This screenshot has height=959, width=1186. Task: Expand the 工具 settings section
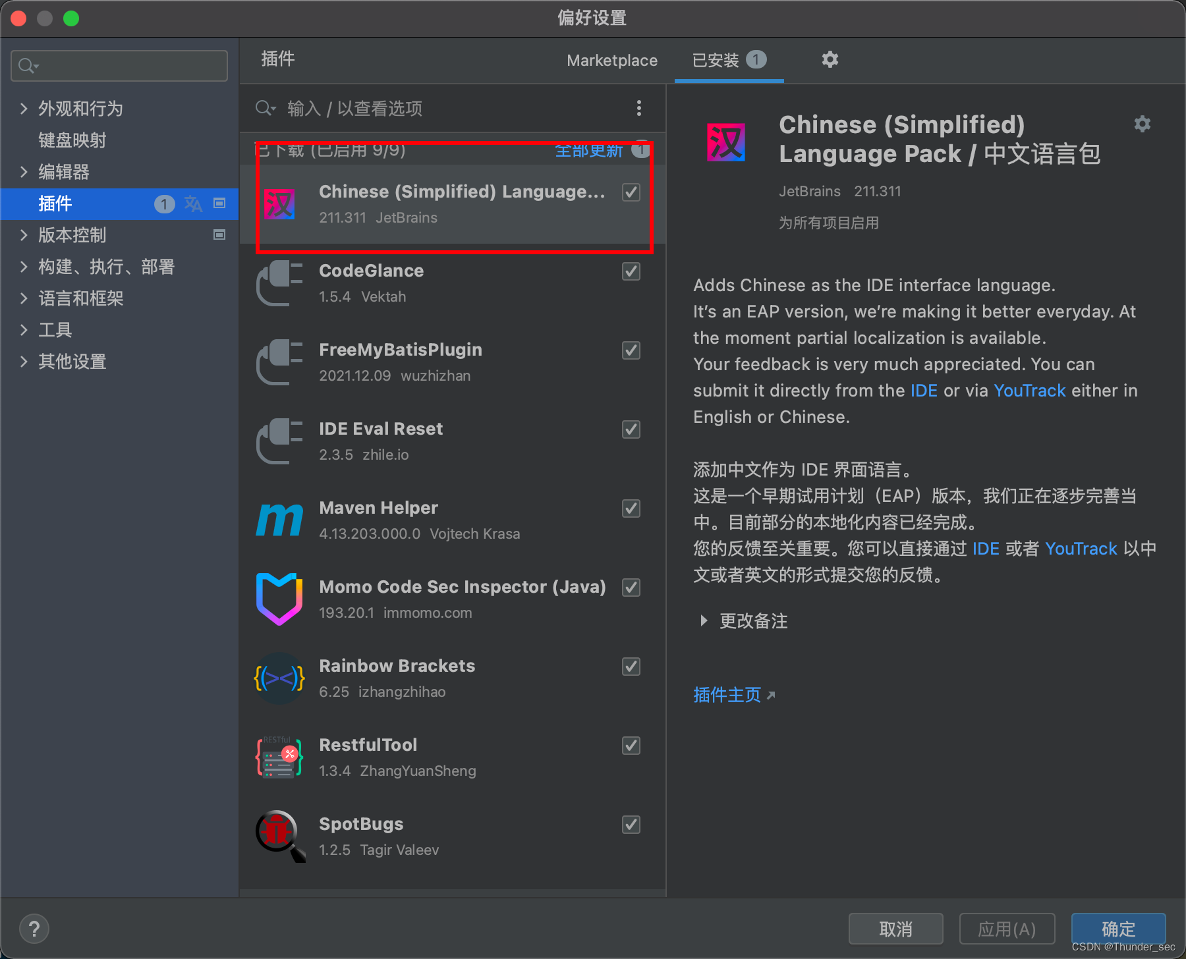coord(24,330)
